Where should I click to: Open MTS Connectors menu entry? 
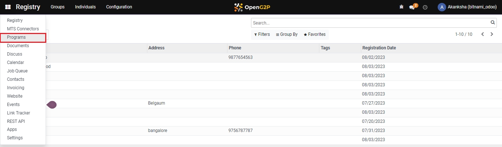tap(23, 29)
